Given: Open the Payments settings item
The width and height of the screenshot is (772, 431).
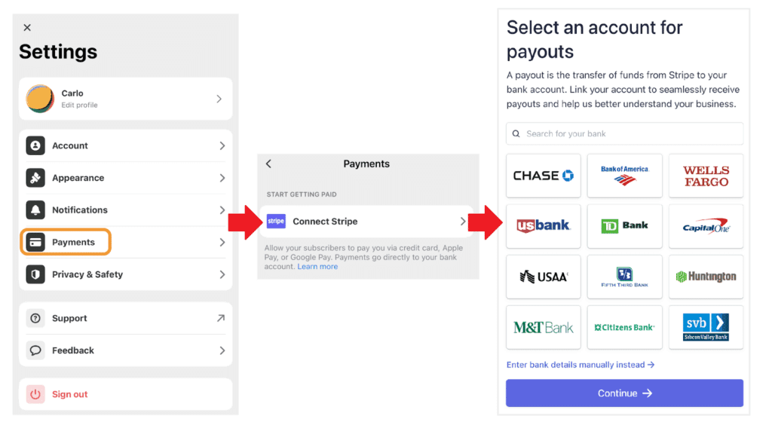Looking at the screenshot, I should coord(73,243).
